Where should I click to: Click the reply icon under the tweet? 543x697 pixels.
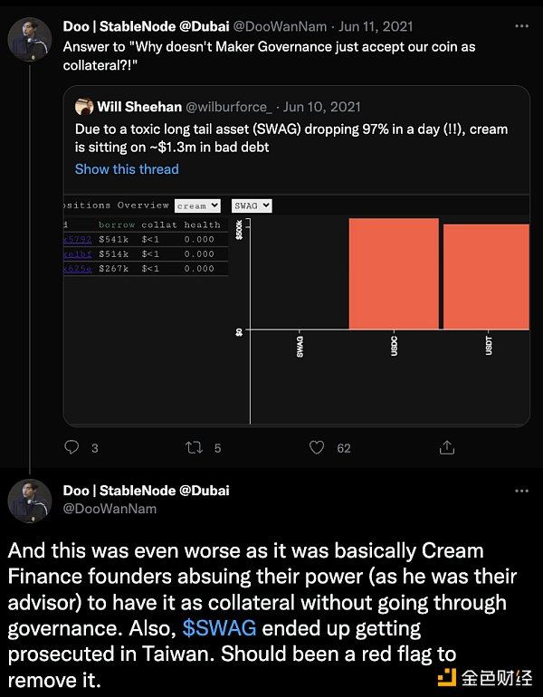[x=72, y=447]
